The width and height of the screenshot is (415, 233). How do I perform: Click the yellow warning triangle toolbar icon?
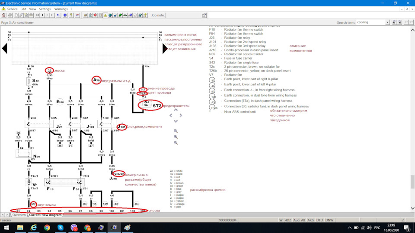[x=105, y=15]
